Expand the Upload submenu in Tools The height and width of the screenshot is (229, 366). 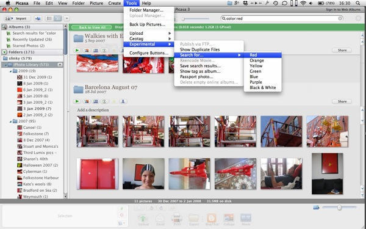point(149,33)
